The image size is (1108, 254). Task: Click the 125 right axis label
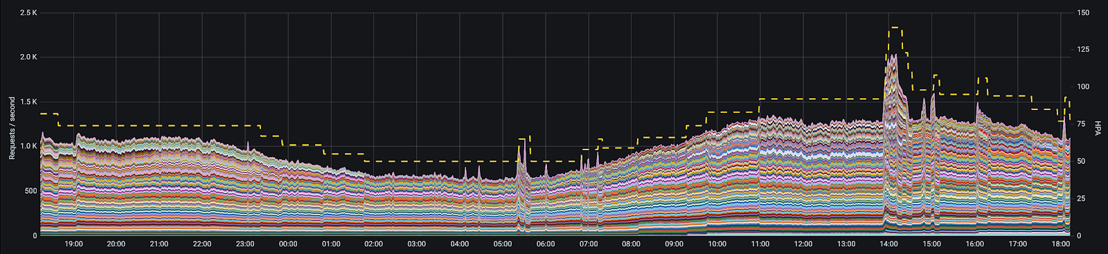coord(1083,50)
